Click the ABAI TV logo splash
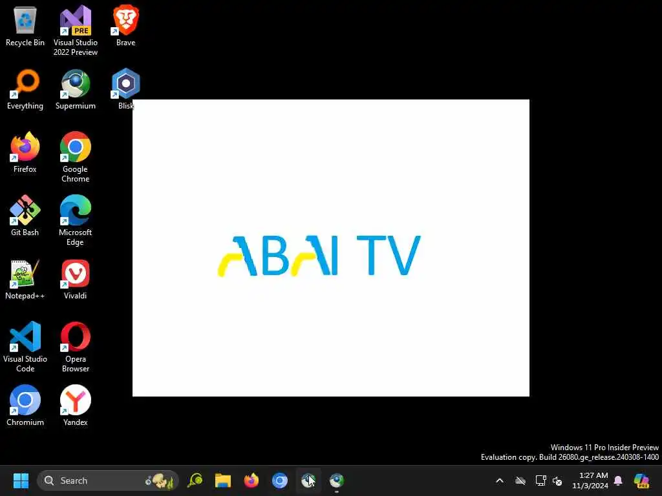The width and height of the screenshot is (662, 496). (x=319, y=256)
